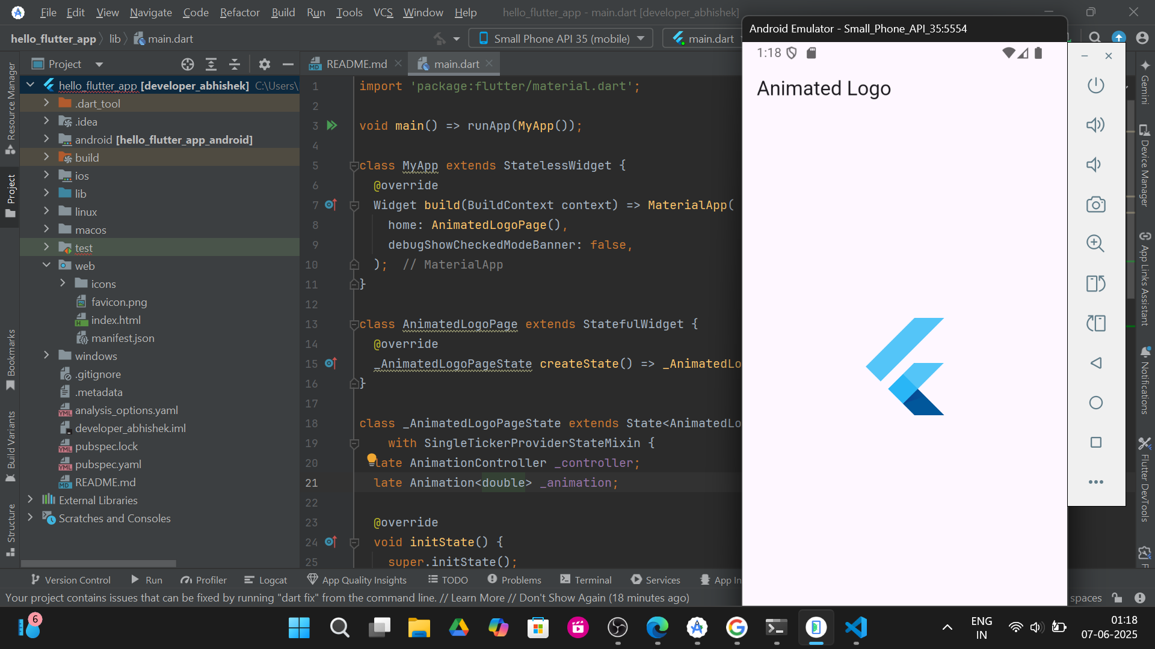The height and width of the screenshot is (649, 1155).
Task: Take an emulator screenshot with camera icon
Action: 1095,204
